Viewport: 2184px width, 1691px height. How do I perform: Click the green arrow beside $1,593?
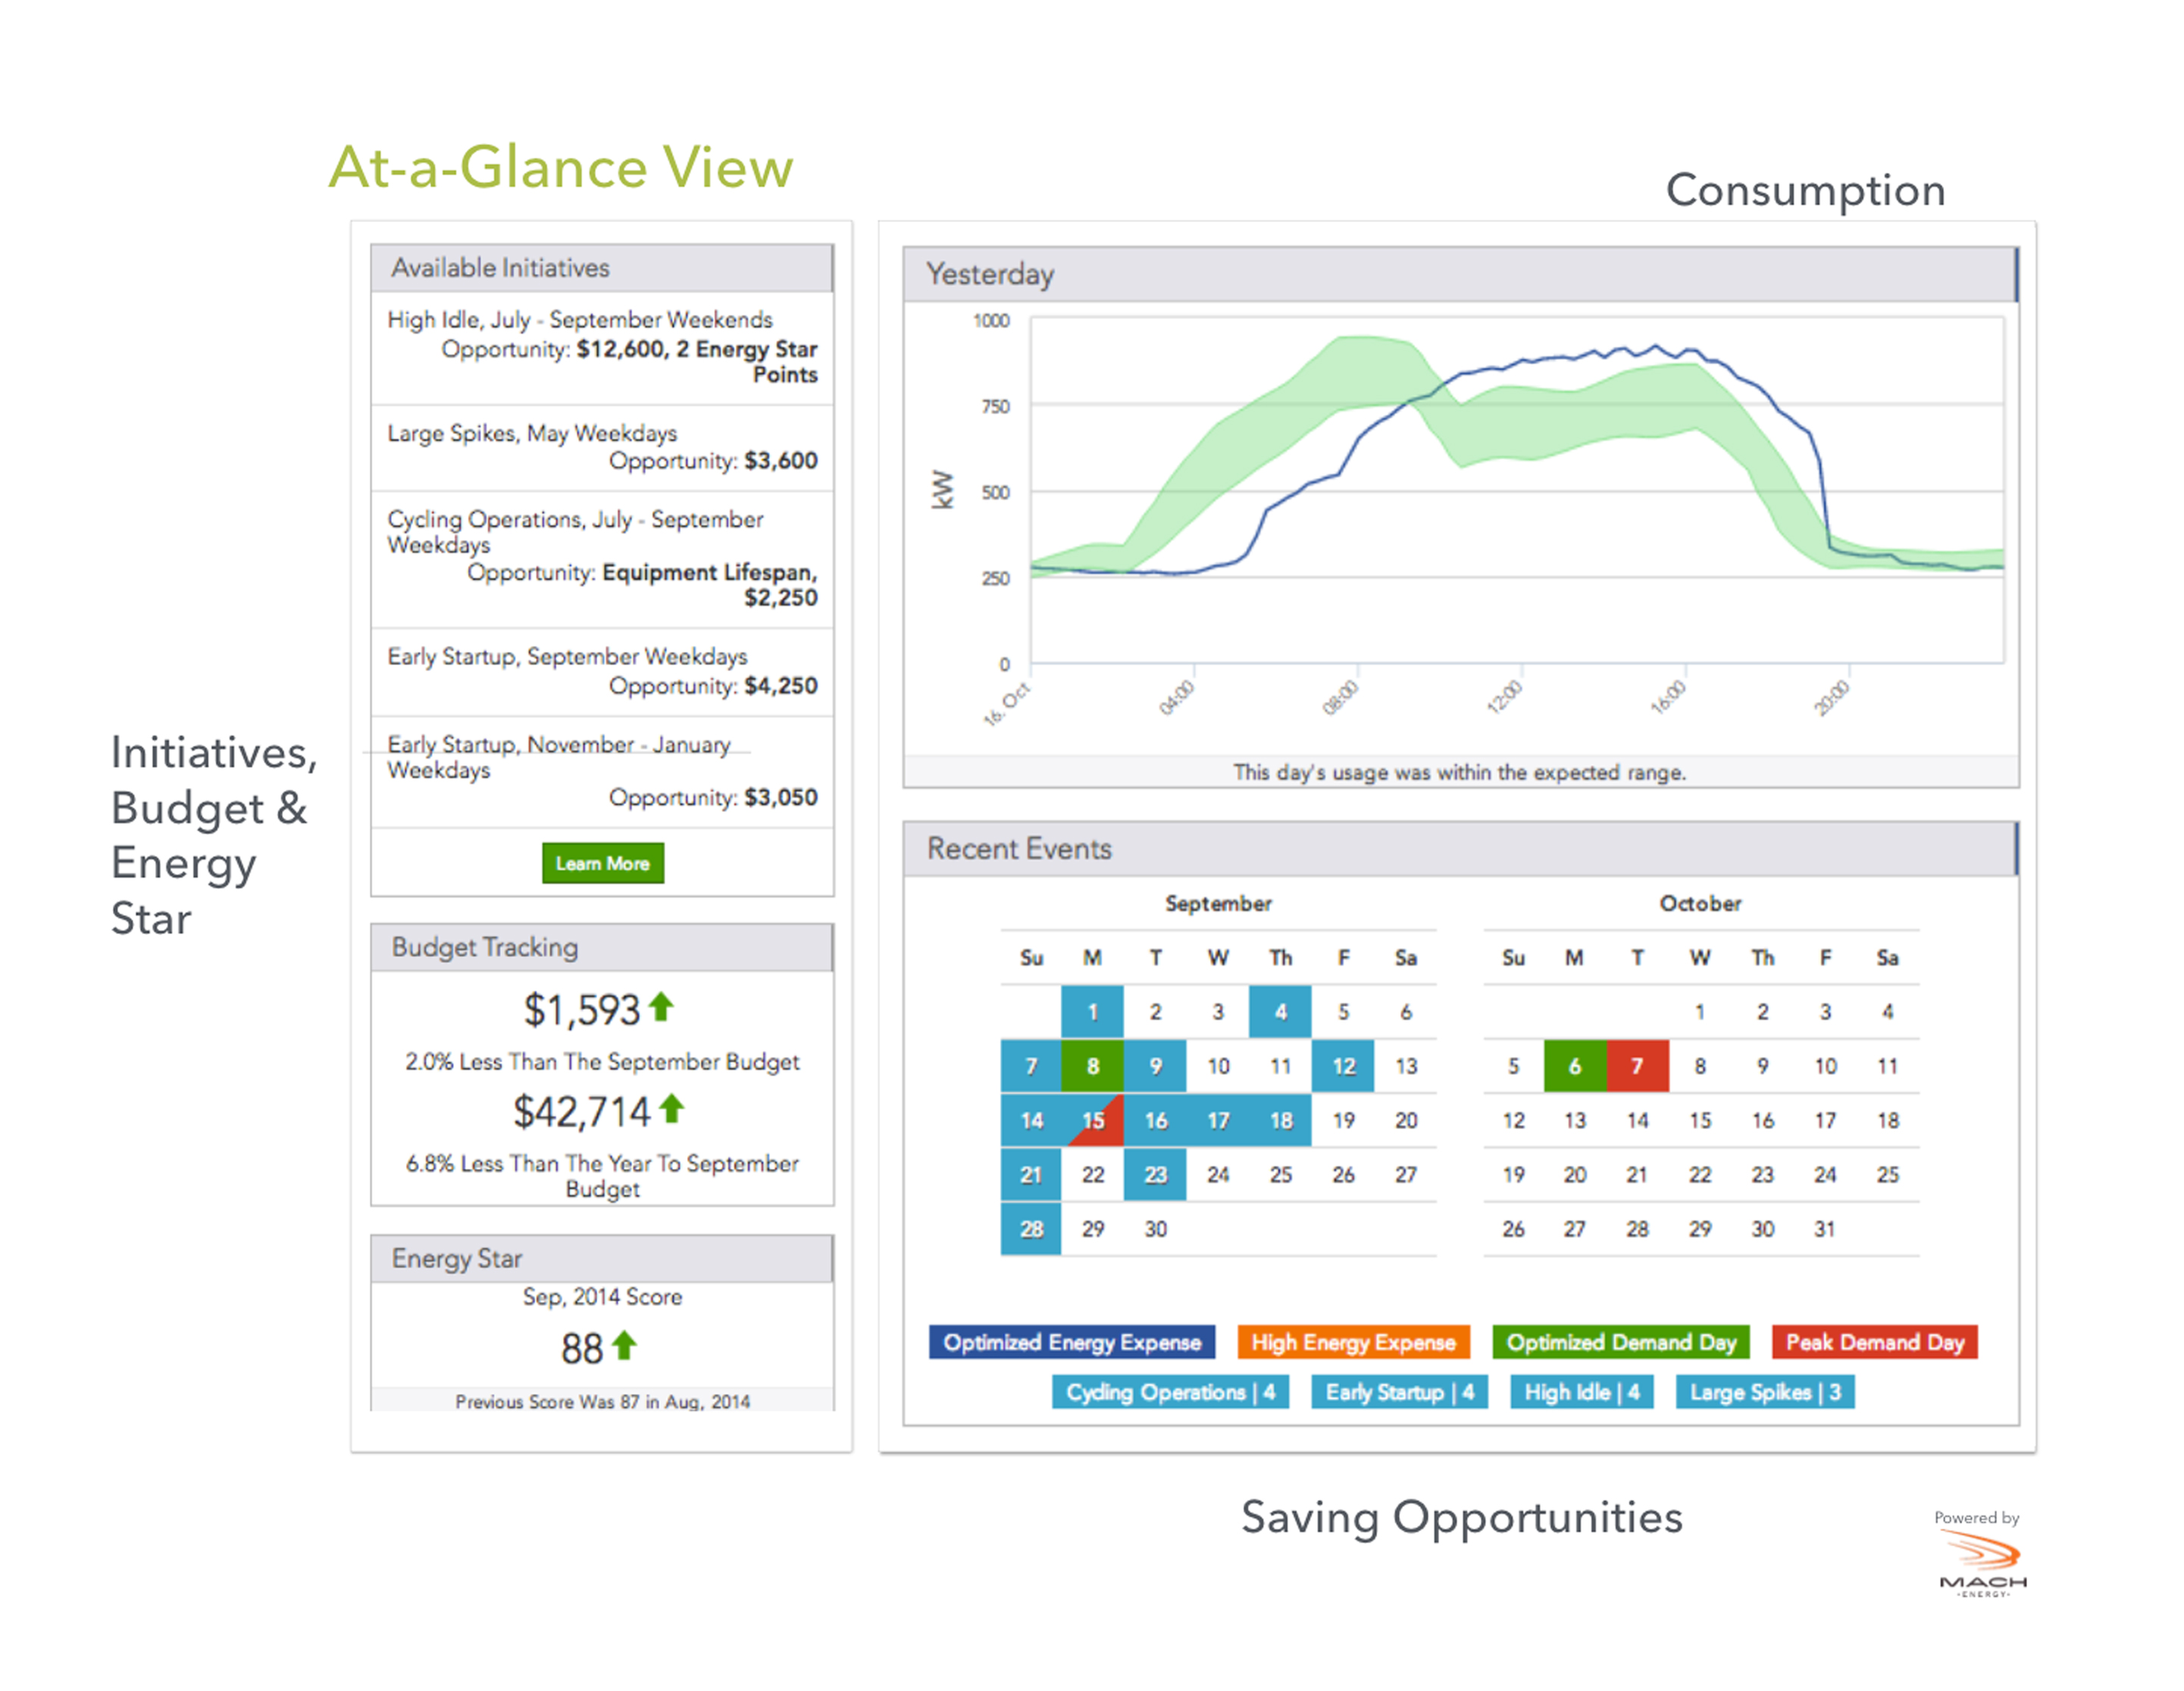pos(661,1007)
